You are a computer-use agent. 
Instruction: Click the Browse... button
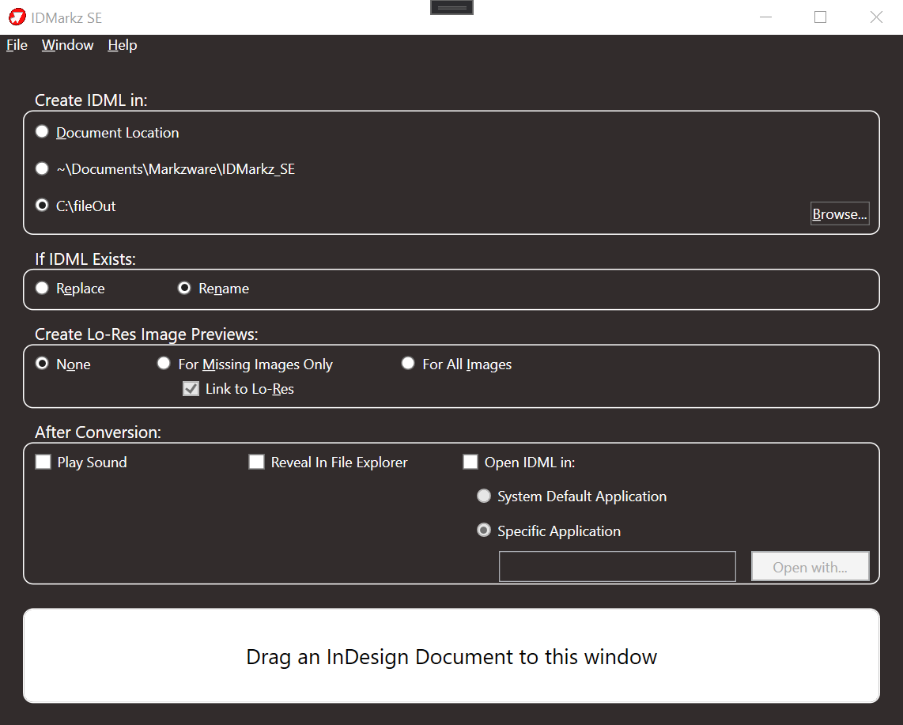click(839, 214)
